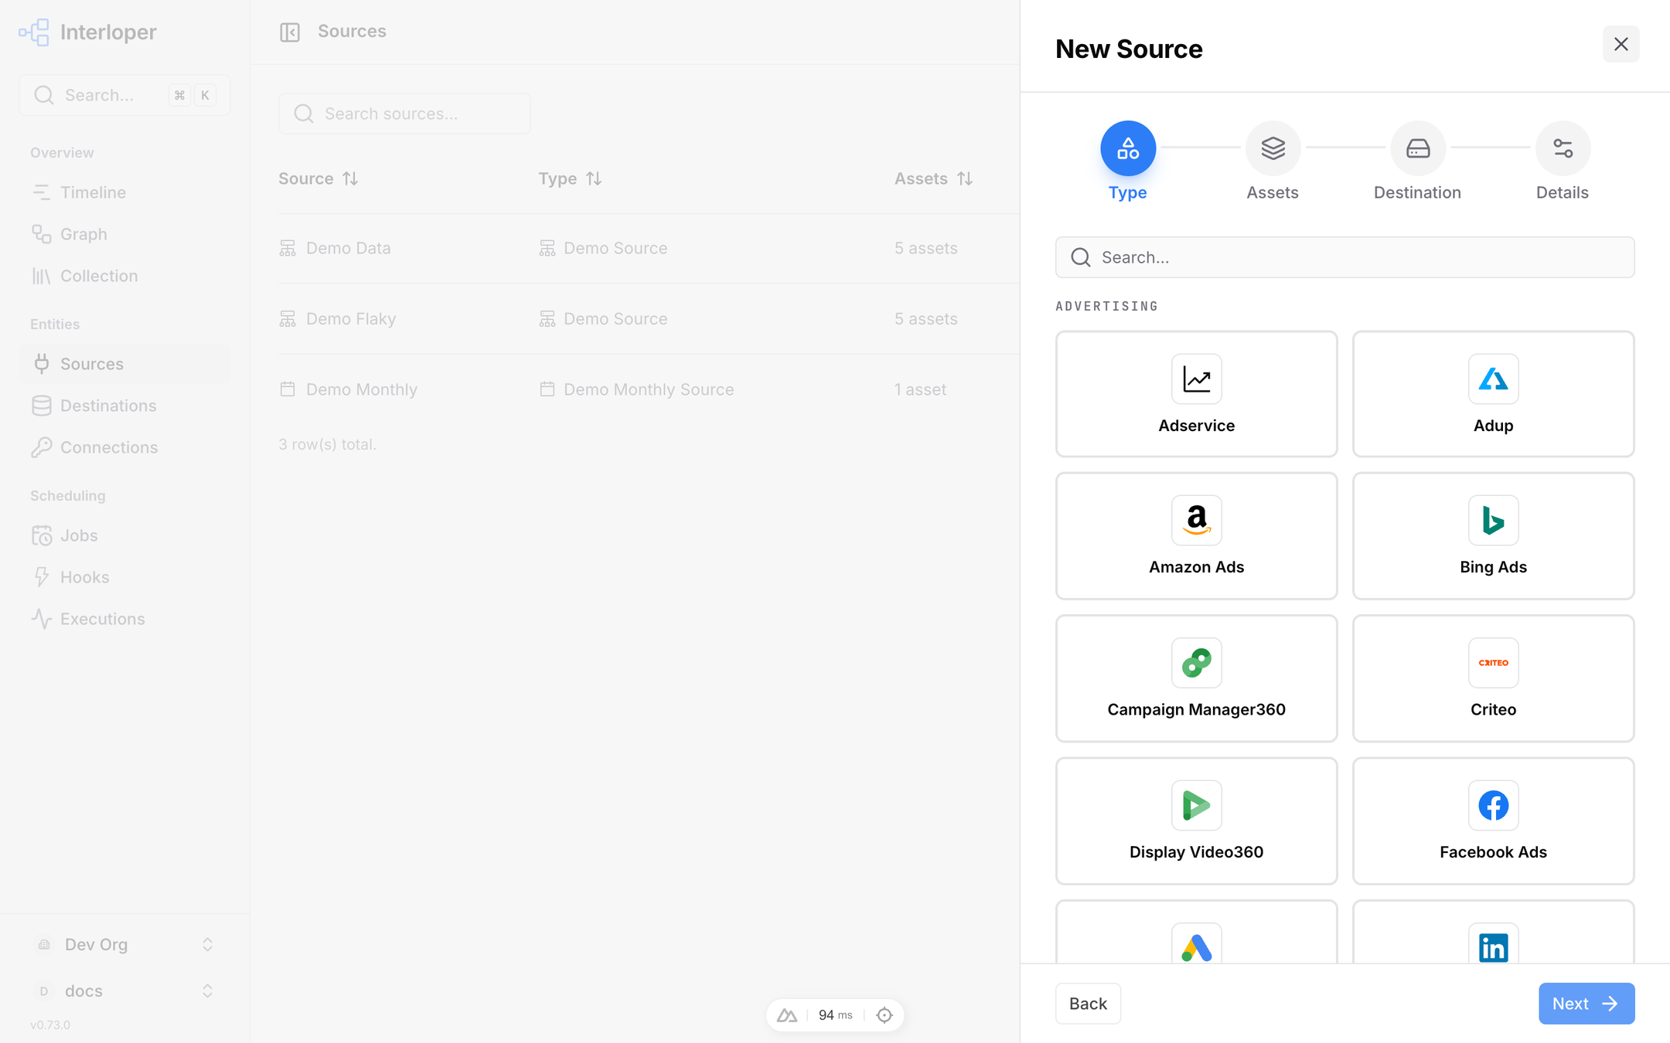
Task: Choose the Criteo source type
Action: tap(1493, 678)
